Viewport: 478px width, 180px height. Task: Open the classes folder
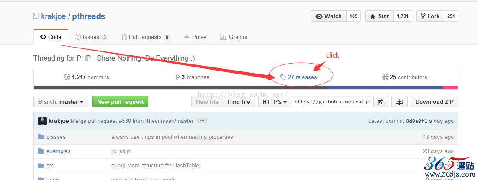click(56, 137)
